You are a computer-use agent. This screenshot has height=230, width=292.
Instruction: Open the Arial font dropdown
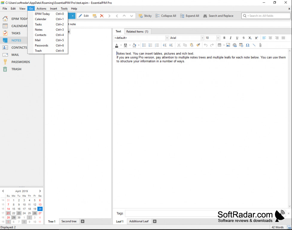pos(203,38)
